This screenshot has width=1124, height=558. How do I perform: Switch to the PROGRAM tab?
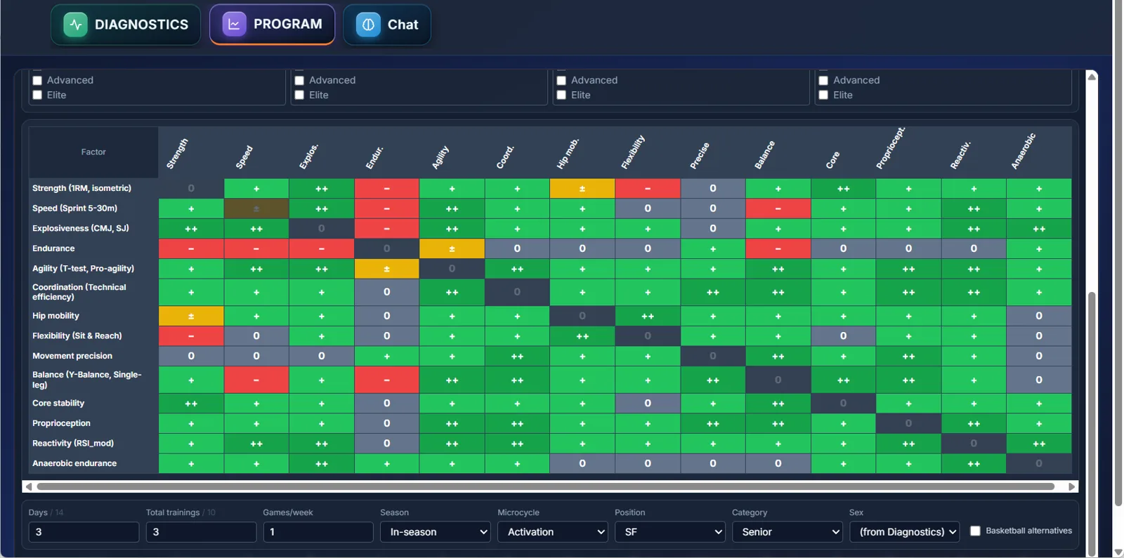pos(272,24)
